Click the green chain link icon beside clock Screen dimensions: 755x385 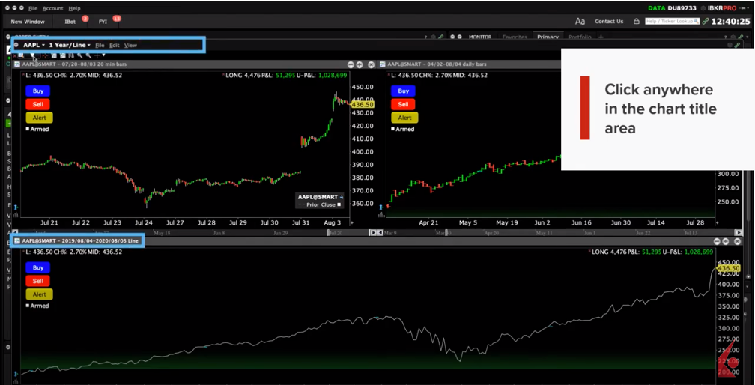(x=705, y=22)
